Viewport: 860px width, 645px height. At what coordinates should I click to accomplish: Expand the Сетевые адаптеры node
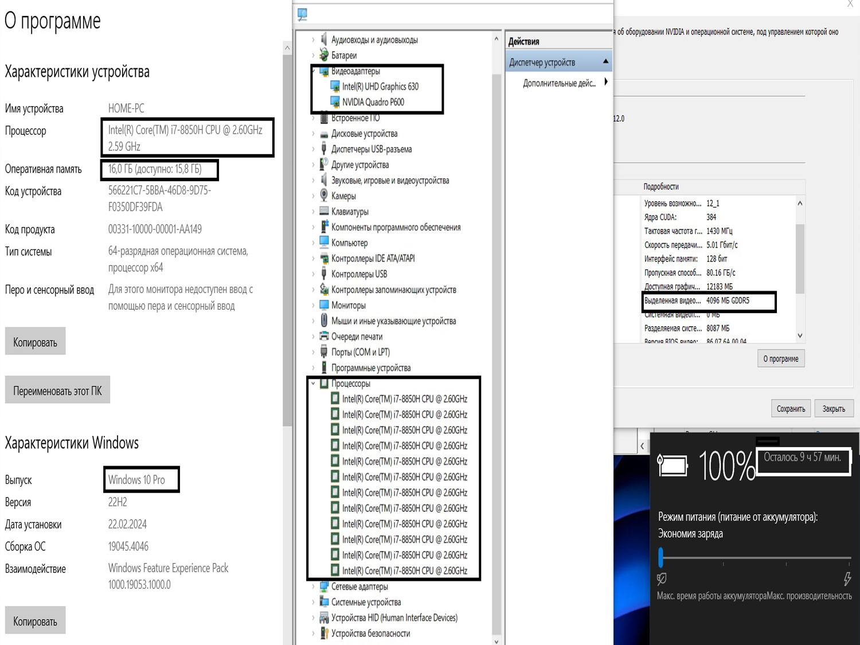(313, 587)
